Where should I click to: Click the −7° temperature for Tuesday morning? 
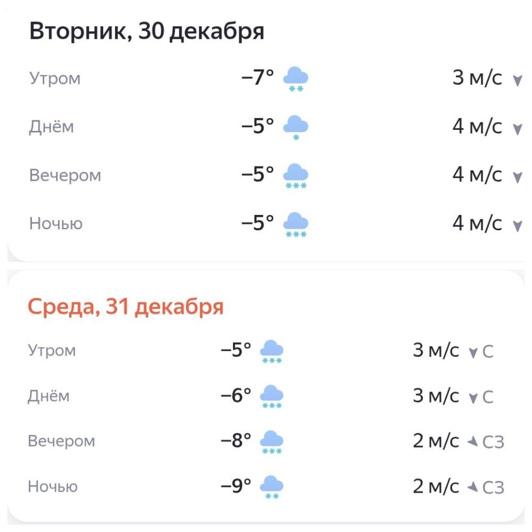tap(257, 77)
